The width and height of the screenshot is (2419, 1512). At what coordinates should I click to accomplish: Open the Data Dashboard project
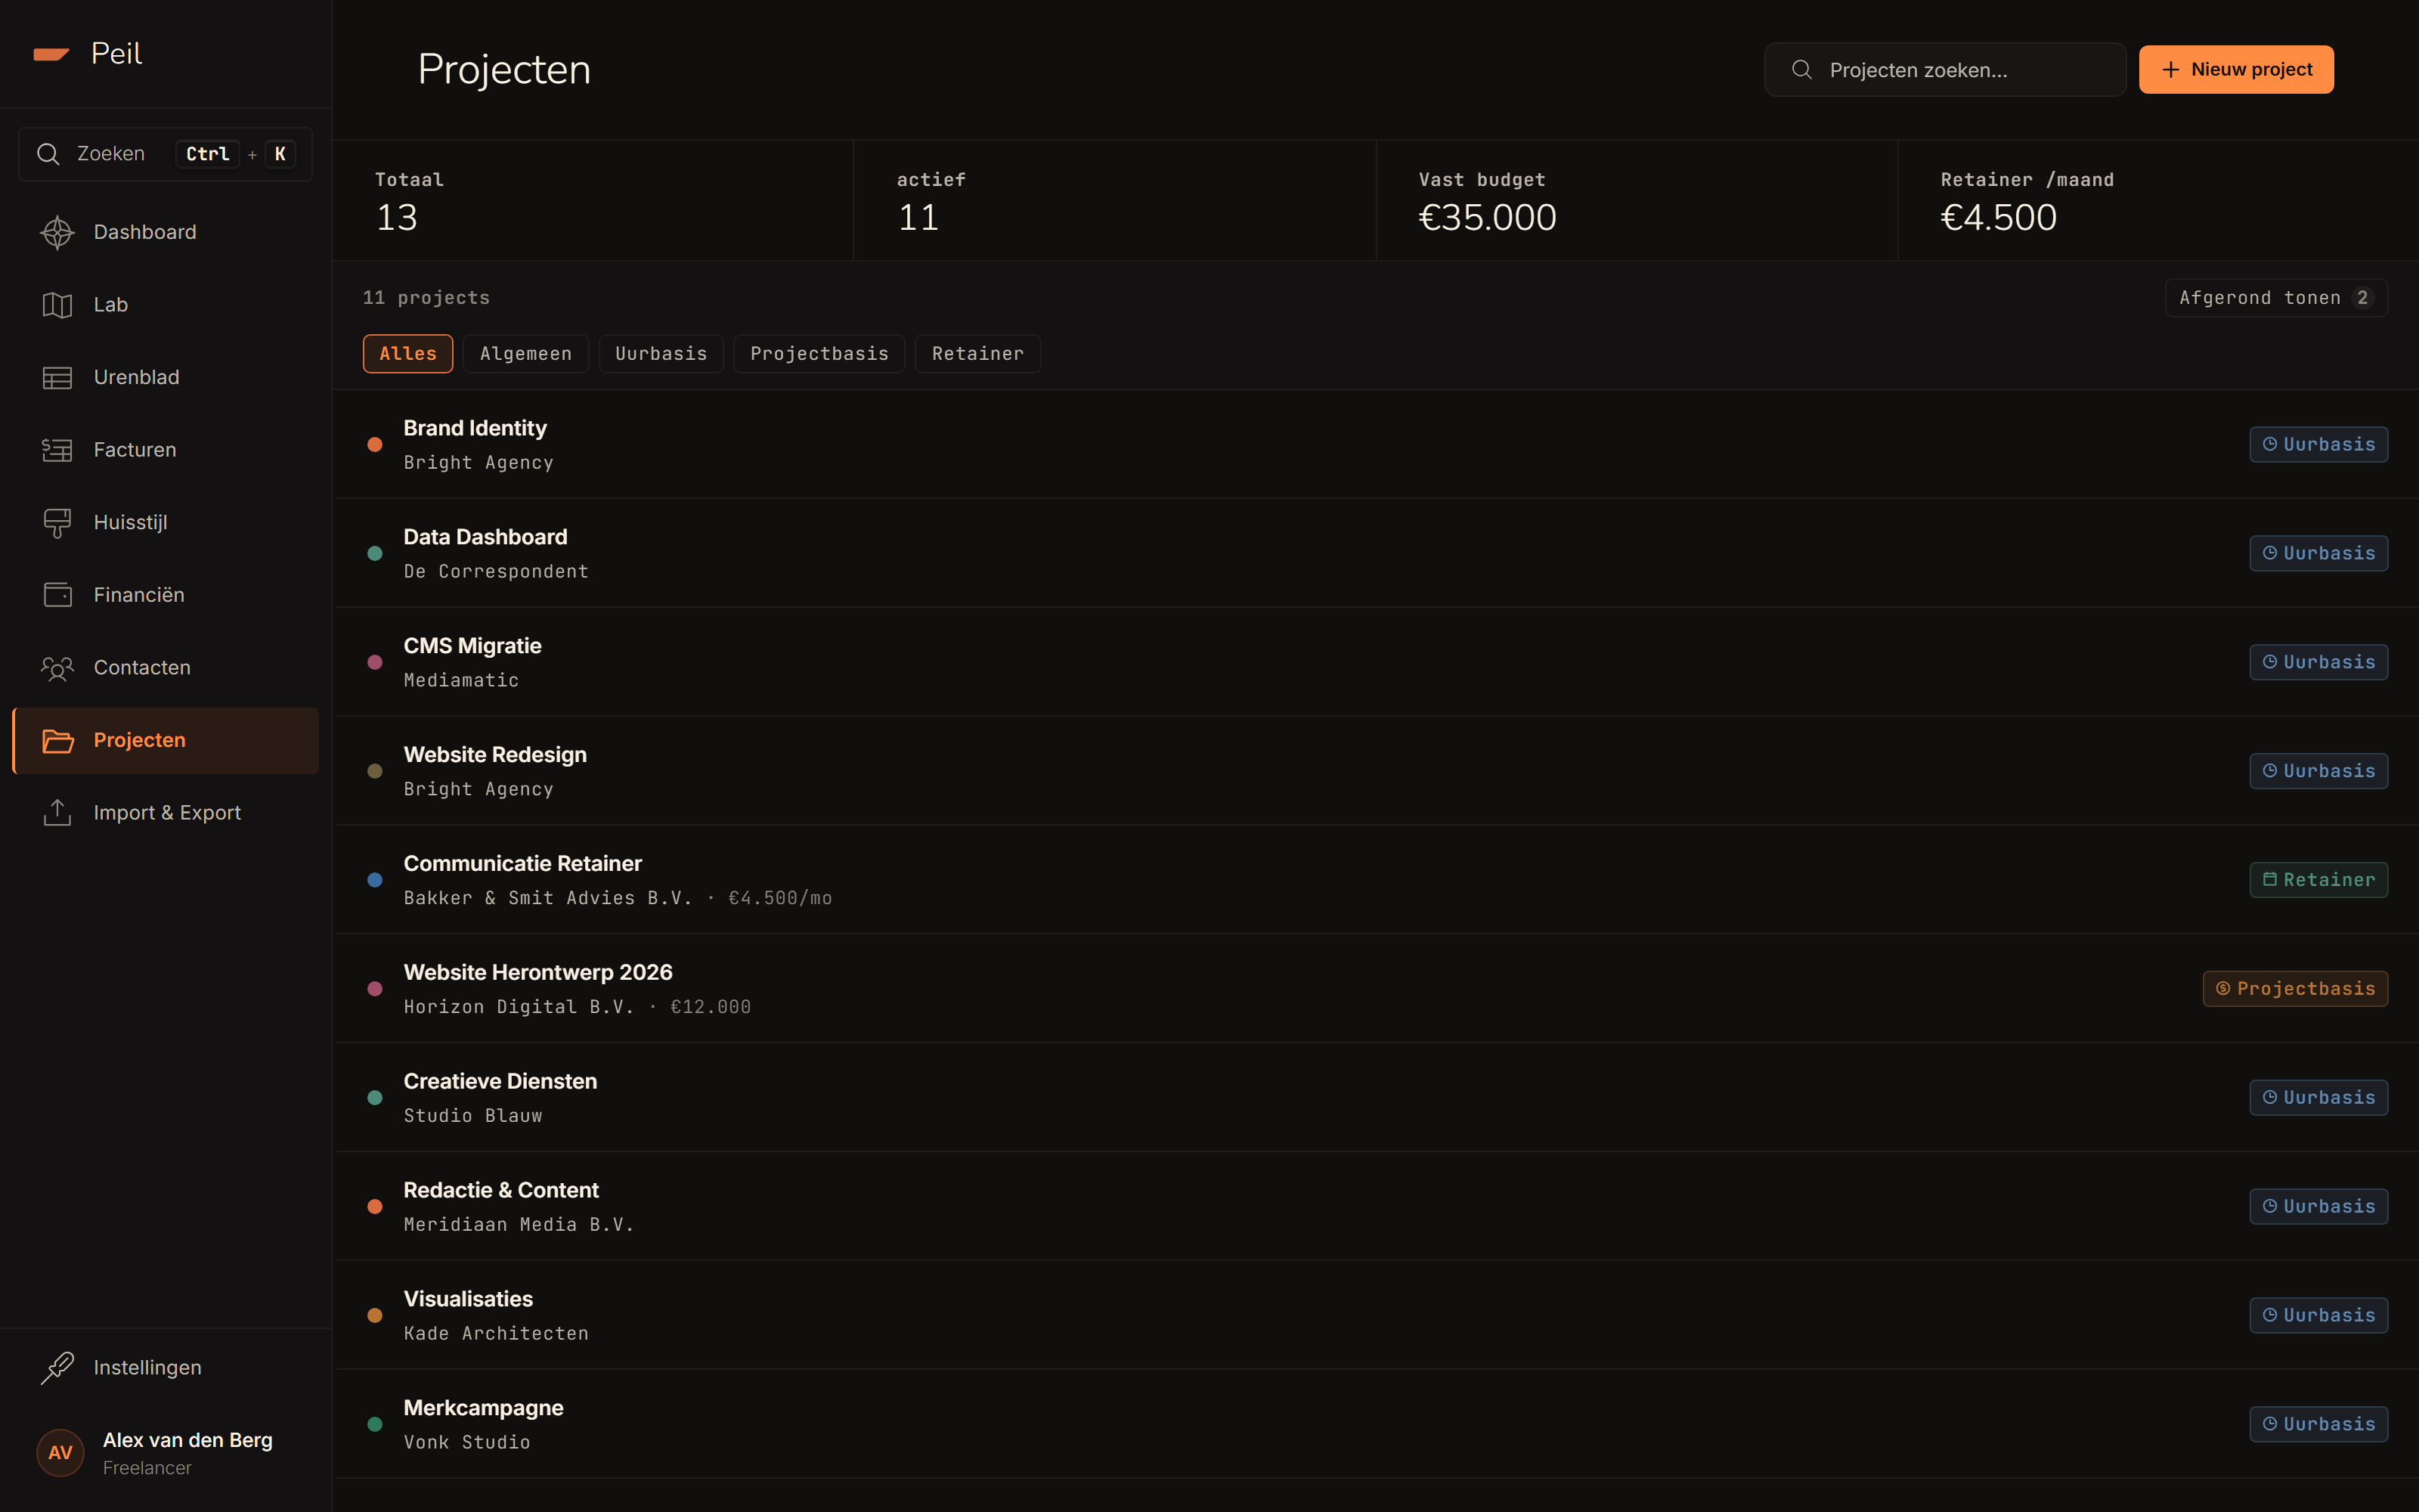coord(1376,553)
